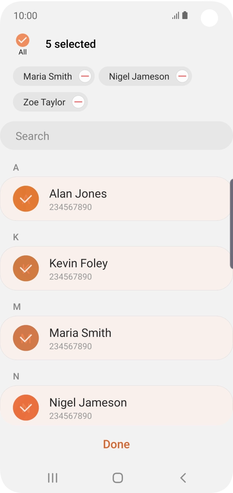This screenshot has width=233, height=493.
Task: Uncheck Kevin Foley contact checkmark
Action: 26,268
